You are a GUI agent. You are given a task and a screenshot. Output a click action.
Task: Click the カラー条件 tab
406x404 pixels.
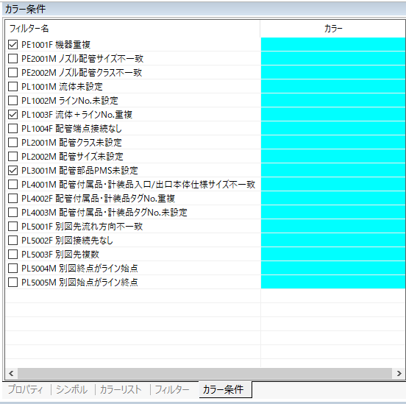(x=223, y=389)
